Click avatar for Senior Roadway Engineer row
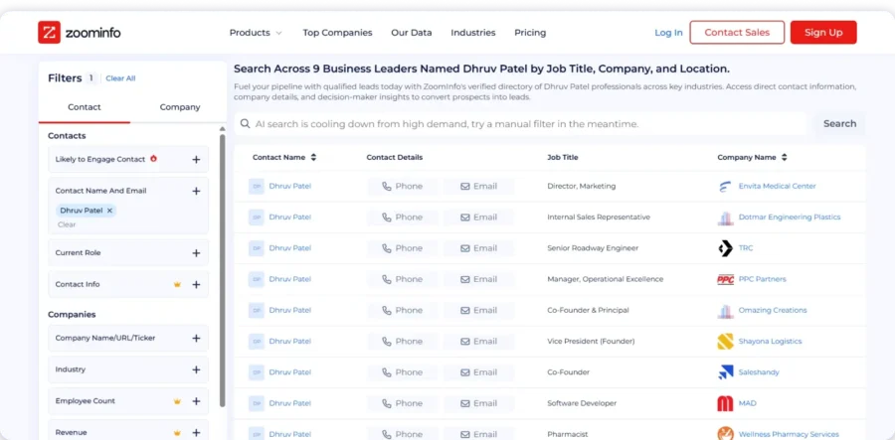Image resolution: width=895 pixels, height=440 pixels. pos(257,248)
